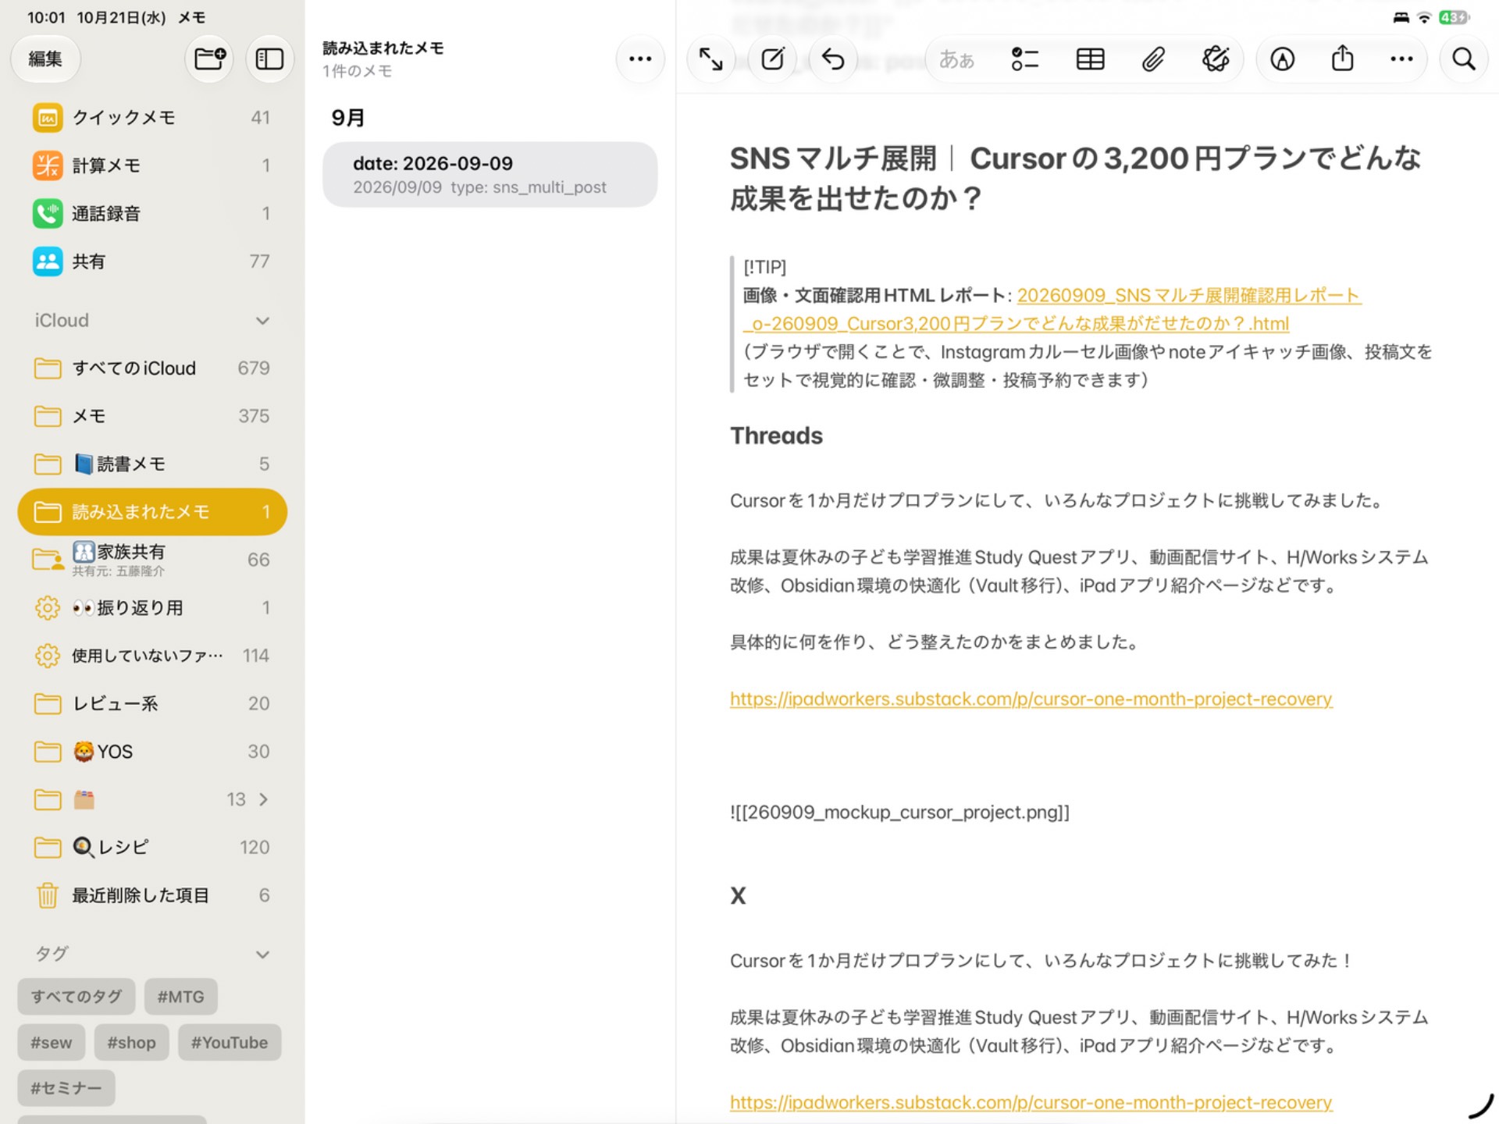
Task: Open 振り返り用 smart folder
Action: (152, 608)
